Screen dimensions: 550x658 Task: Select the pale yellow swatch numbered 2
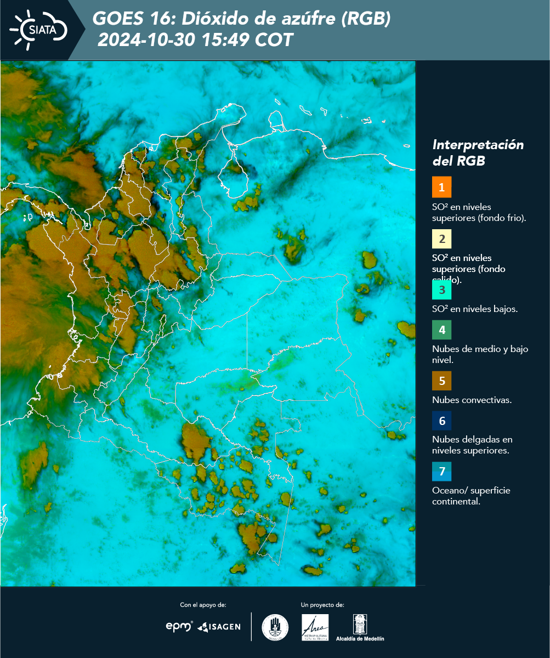point(441,239)
